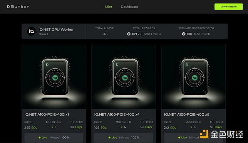Click the 10.6 SOL price
The image size is (248, 143).
tap(100, 128)
